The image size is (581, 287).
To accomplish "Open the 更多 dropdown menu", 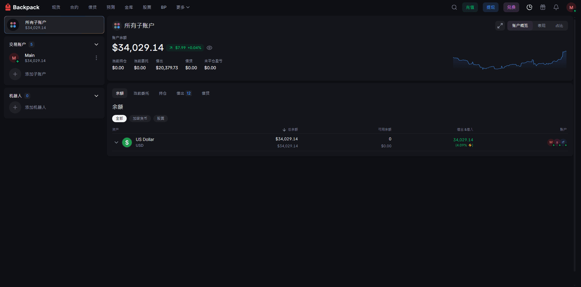I will [x=183, y=7].
